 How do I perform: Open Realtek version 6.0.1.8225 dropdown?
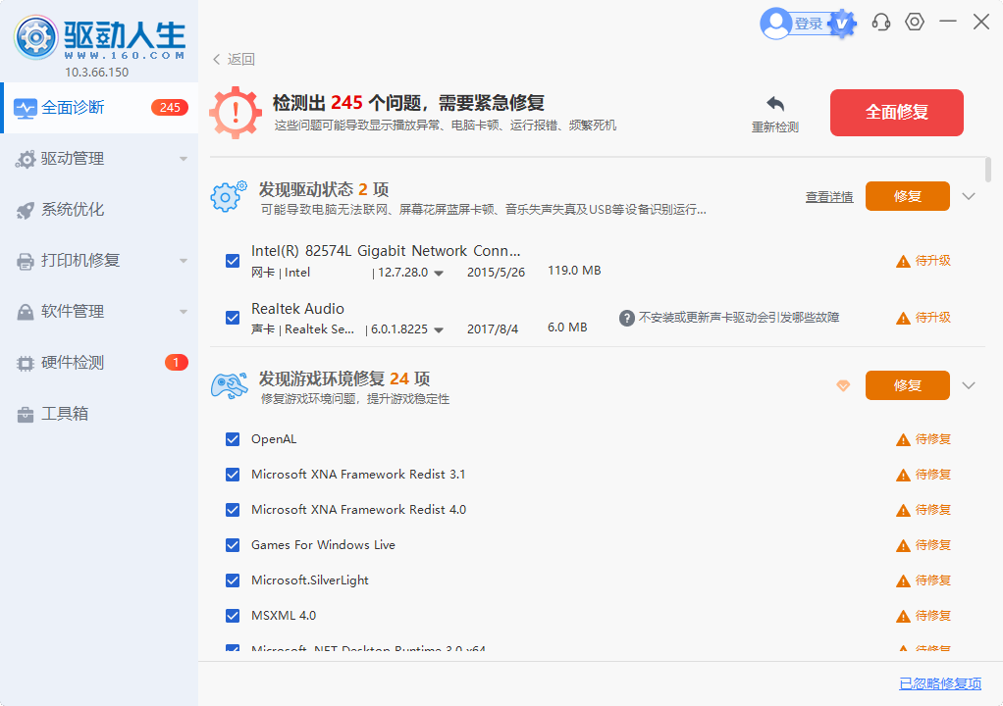coord(439,330)
